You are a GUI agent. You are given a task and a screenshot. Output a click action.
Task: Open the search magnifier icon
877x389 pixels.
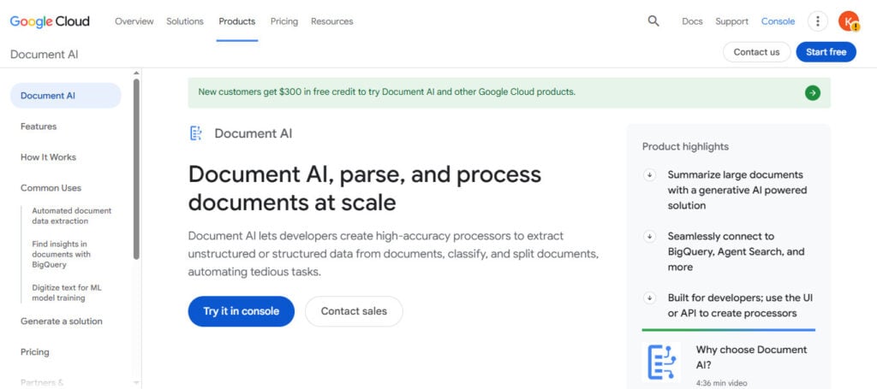[x=653, y=21]
